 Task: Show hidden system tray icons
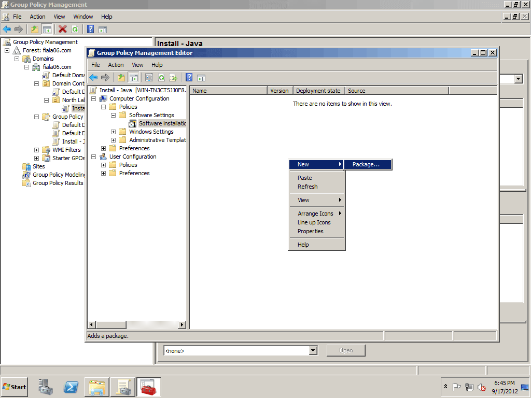click(445, 387)
